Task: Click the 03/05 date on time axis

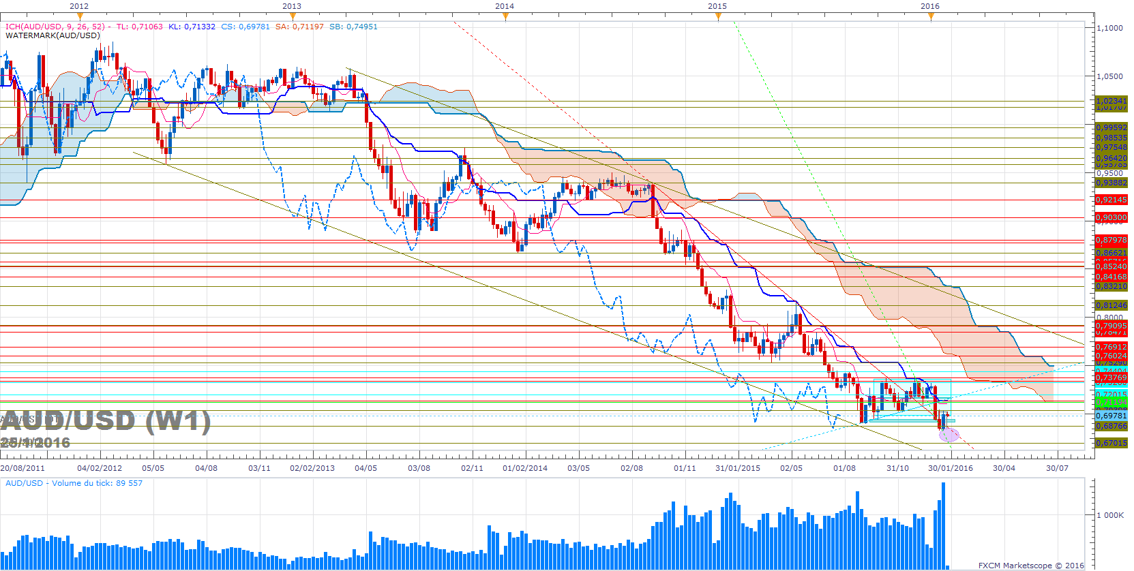Action: [x=579, y=468]
